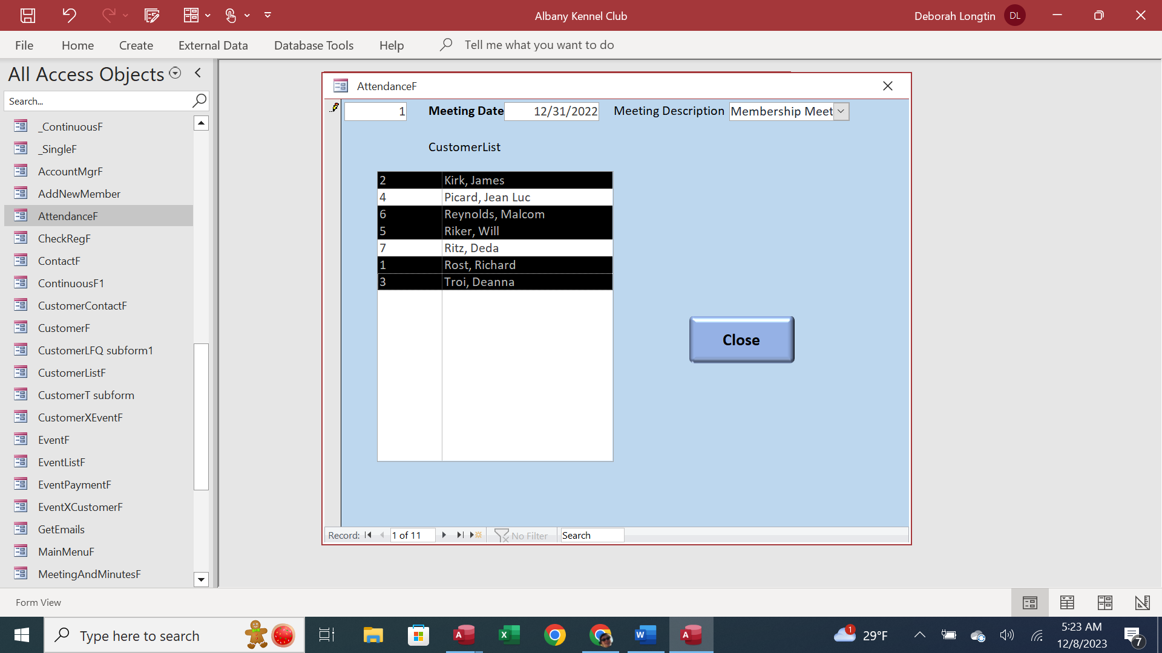This screenshot has width=1162, height=653.
Task: Select Riker, Will in the CustomerList
Action: point(494,231)
